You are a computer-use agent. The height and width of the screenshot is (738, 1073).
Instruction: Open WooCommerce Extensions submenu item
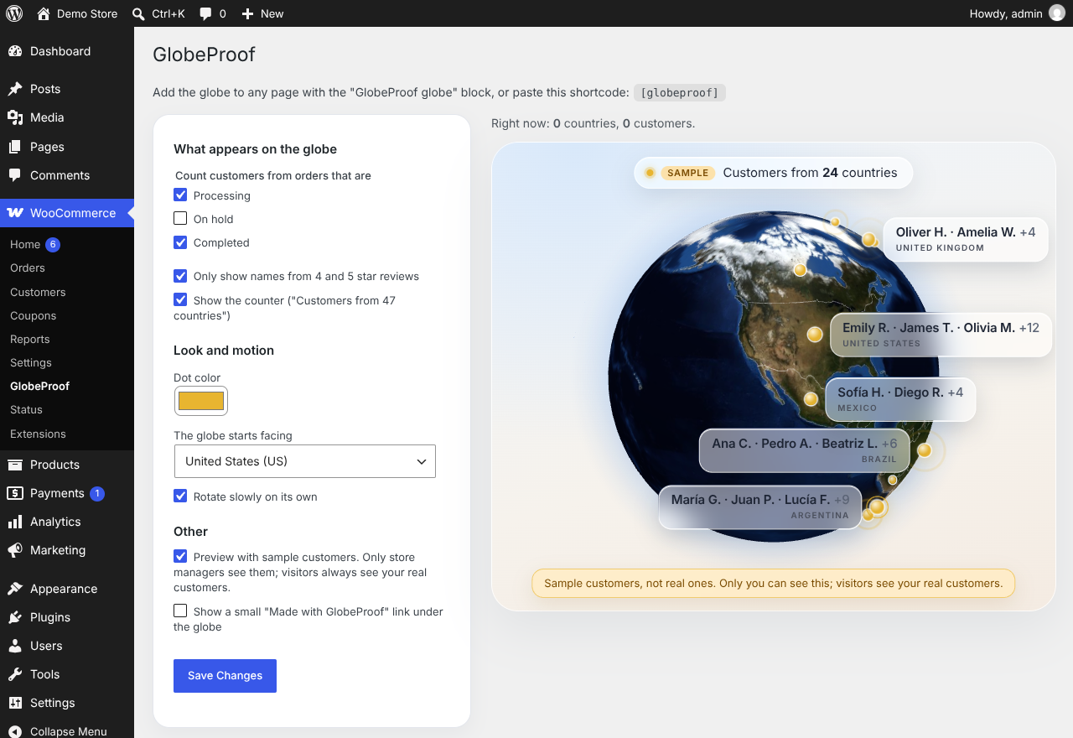click(x=38, y=434)
